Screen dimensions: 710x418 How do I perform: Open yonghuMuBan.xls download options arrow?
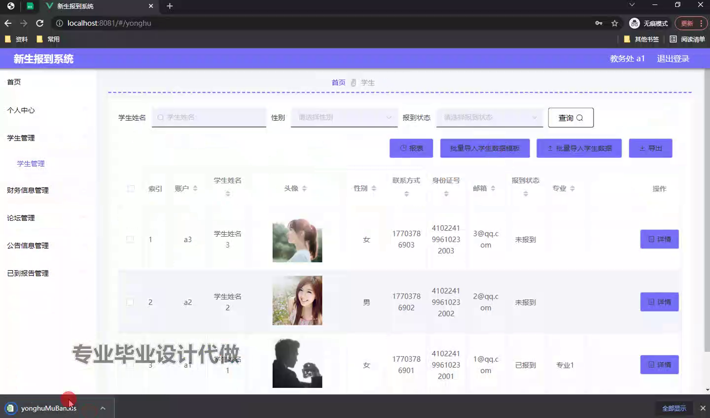[x=103, y=408]
